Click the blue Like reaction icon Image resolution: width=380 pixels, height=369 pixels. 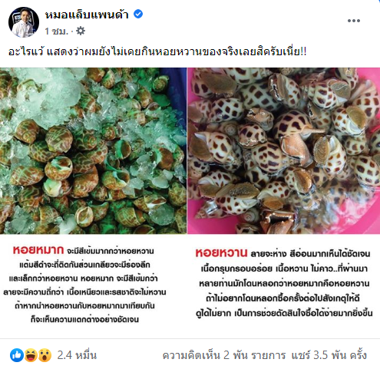(x=17, y=355)
